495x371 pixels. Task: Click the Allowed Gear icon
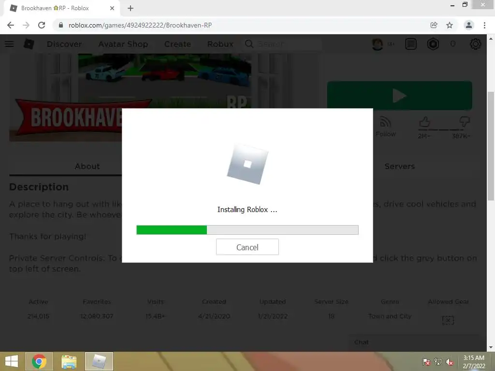[448, 320]
